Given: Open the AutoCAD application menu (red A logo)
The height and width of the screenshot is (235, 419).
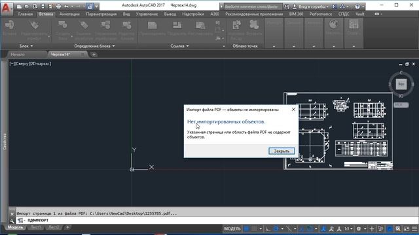Looking at the screenshot, I should click(7, 8).
